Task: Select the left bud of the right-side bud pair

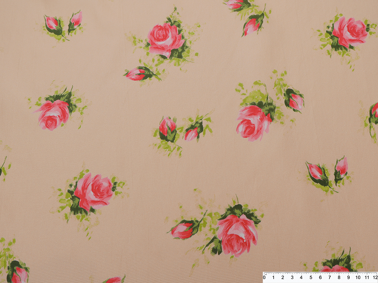Action: pyautogui.click(x=316, y=172)
